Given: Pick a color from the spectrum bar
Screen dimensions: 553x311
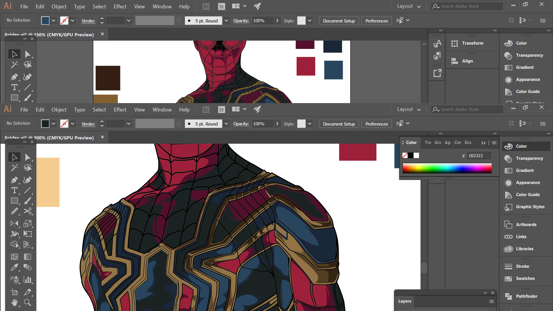Looking at the screenshot, I should point(447,168).
